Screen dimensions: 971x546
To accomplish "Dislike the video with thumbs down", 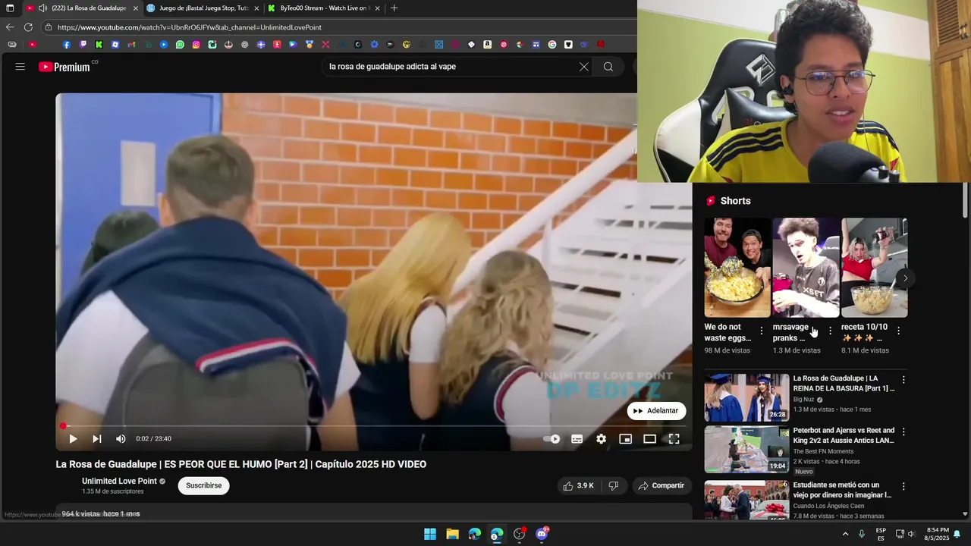I will coord(613,485).
